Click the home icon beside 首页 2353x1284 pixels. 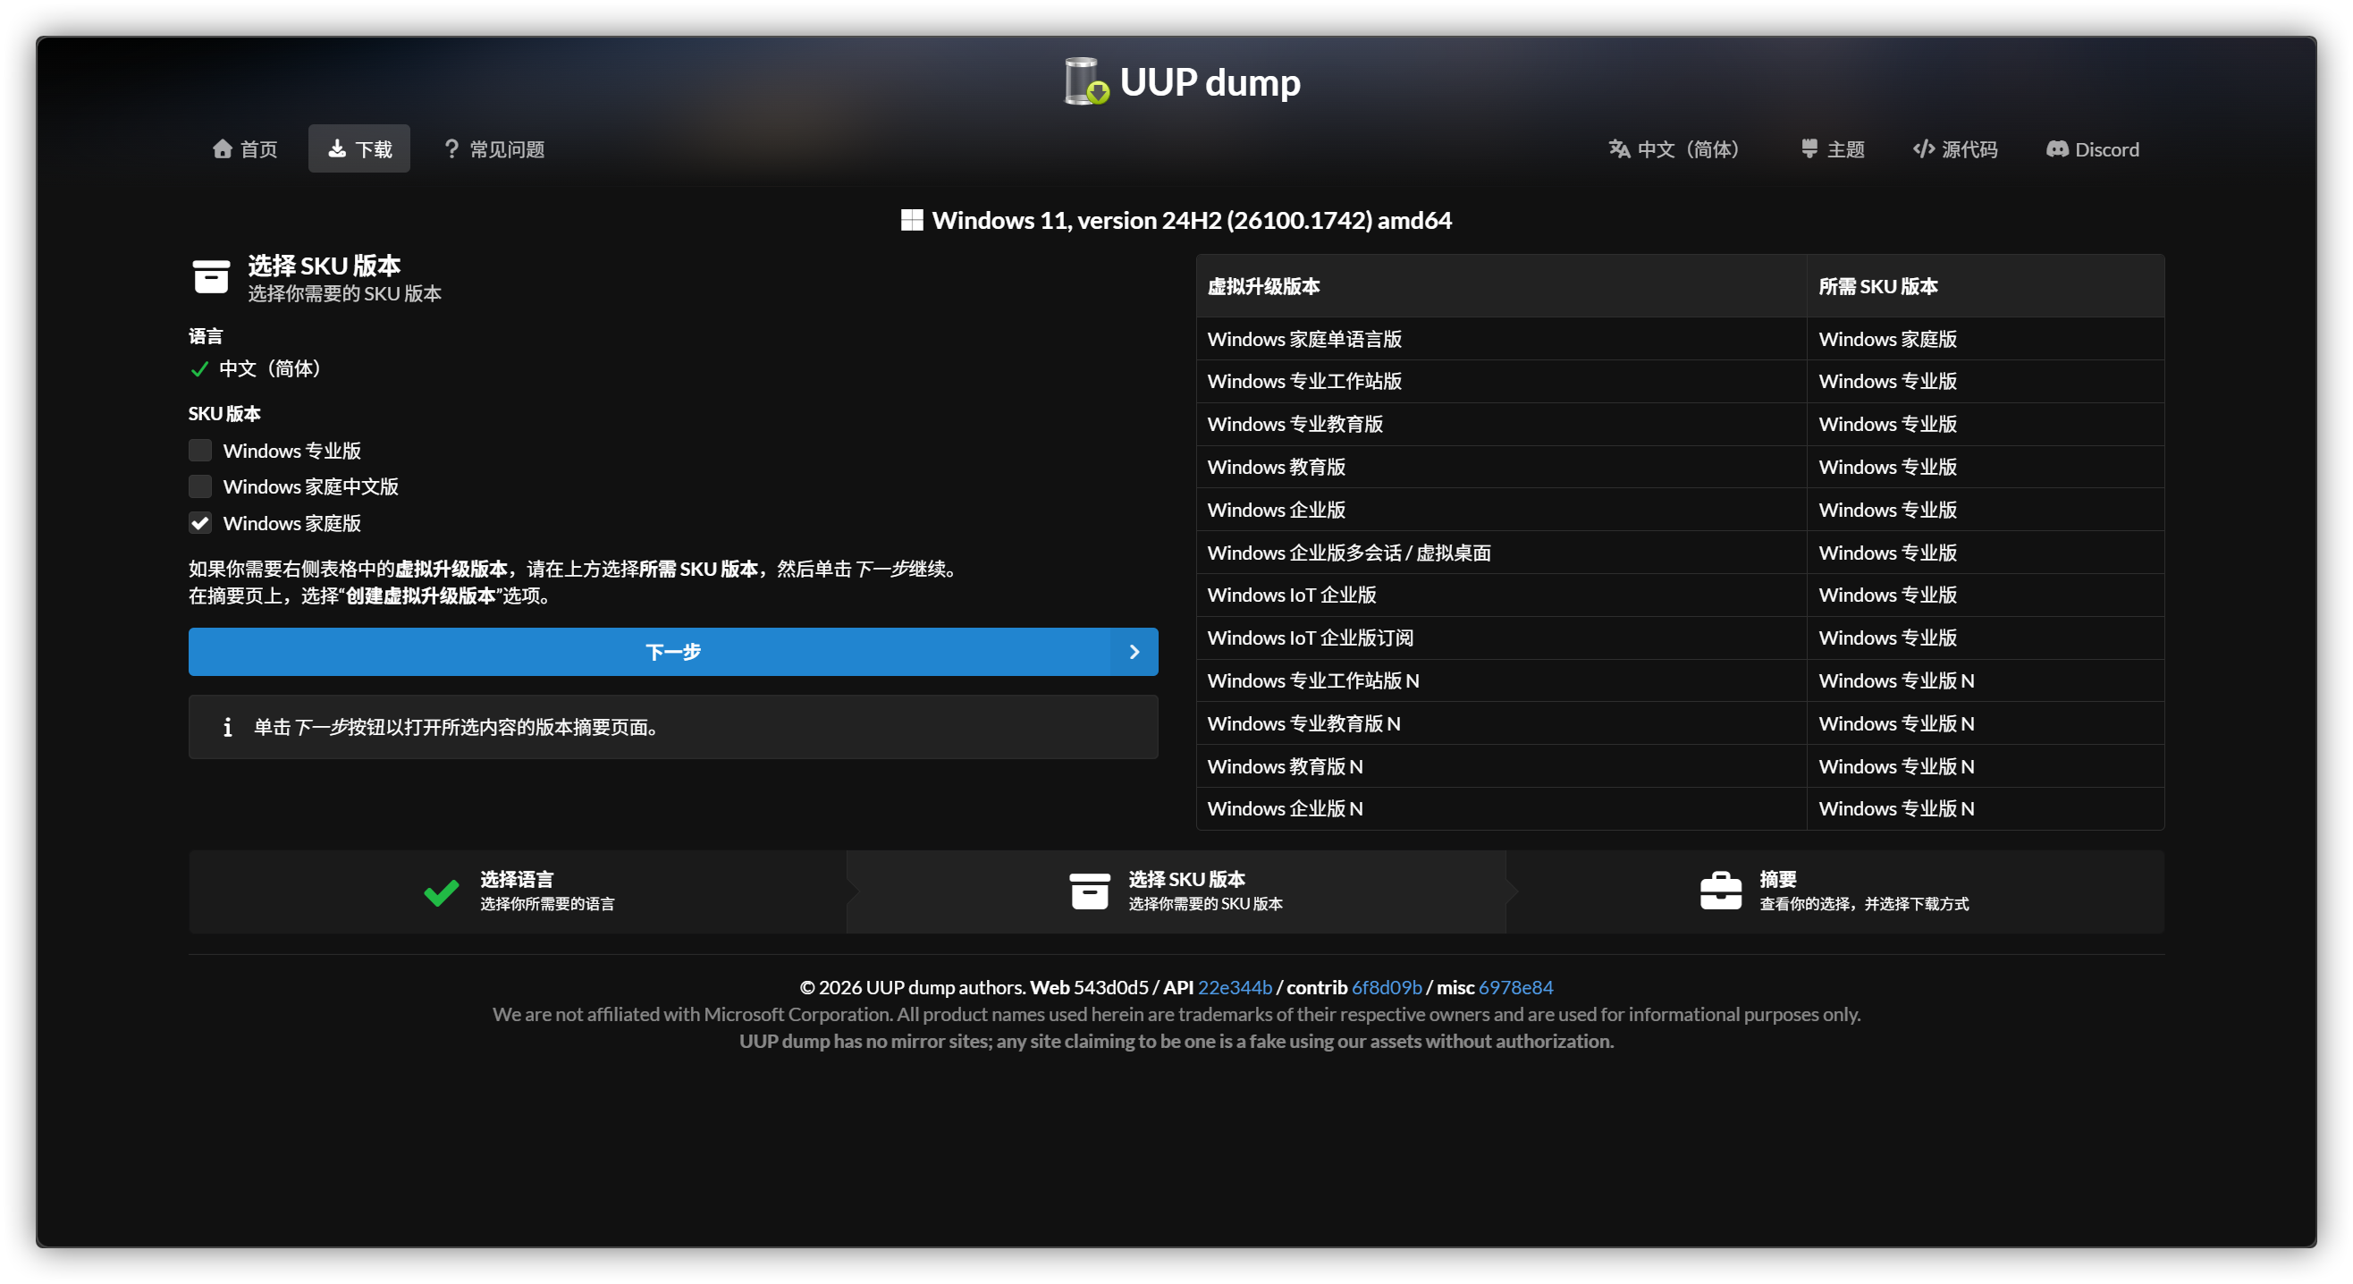222,149
